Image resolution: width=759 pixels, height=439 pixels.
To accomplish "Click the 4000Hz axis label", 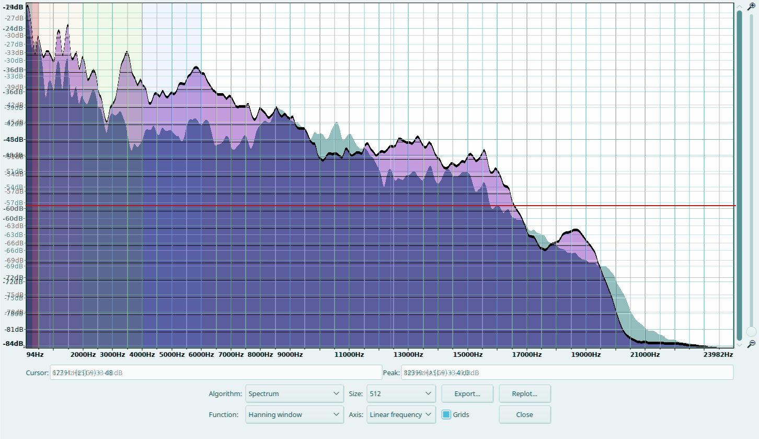I will pos(142,354).
